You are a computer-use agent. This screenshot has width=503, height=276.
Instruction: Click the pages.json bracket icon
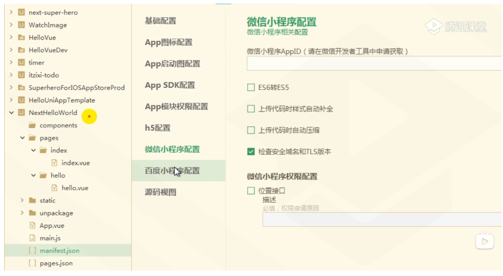[x=32, y=263]
